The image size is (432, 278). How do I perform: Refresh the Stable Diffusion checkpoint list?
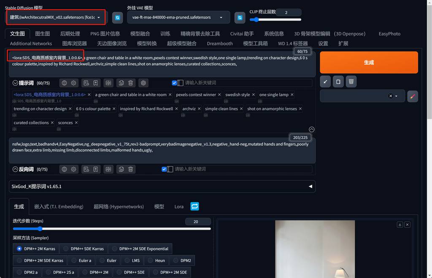click(x=118, y=17)
